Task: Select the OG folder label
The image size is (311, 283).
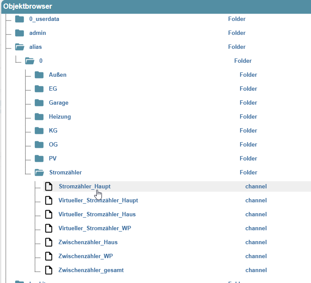Action: point(53,145)
